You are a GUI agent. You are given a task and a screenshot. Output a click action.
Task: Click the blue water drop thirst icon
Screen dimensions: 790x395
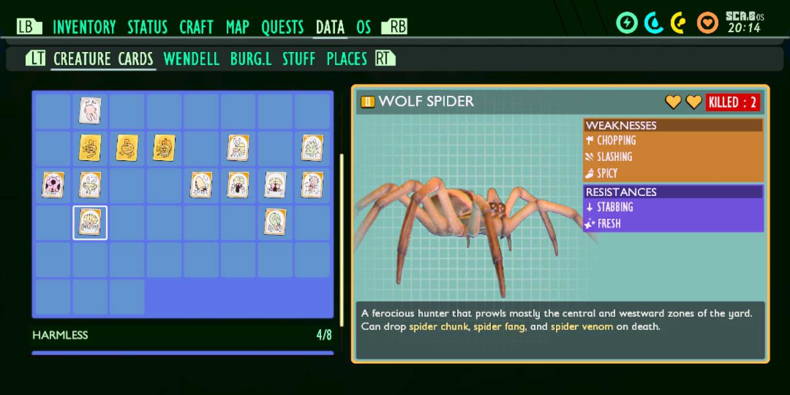[x=654, y=23]
